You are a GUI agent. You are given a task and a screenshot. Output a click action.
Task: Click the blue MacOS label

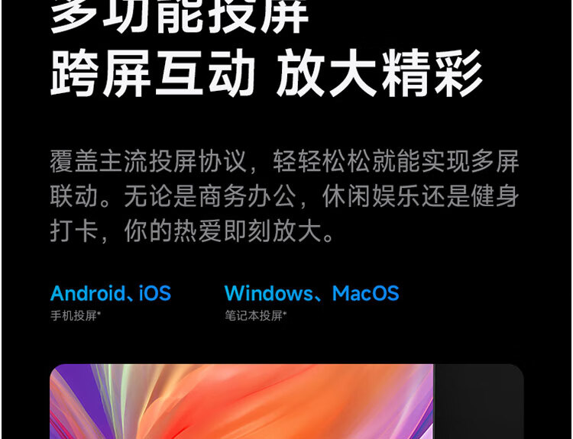click(x=365, y=293)
